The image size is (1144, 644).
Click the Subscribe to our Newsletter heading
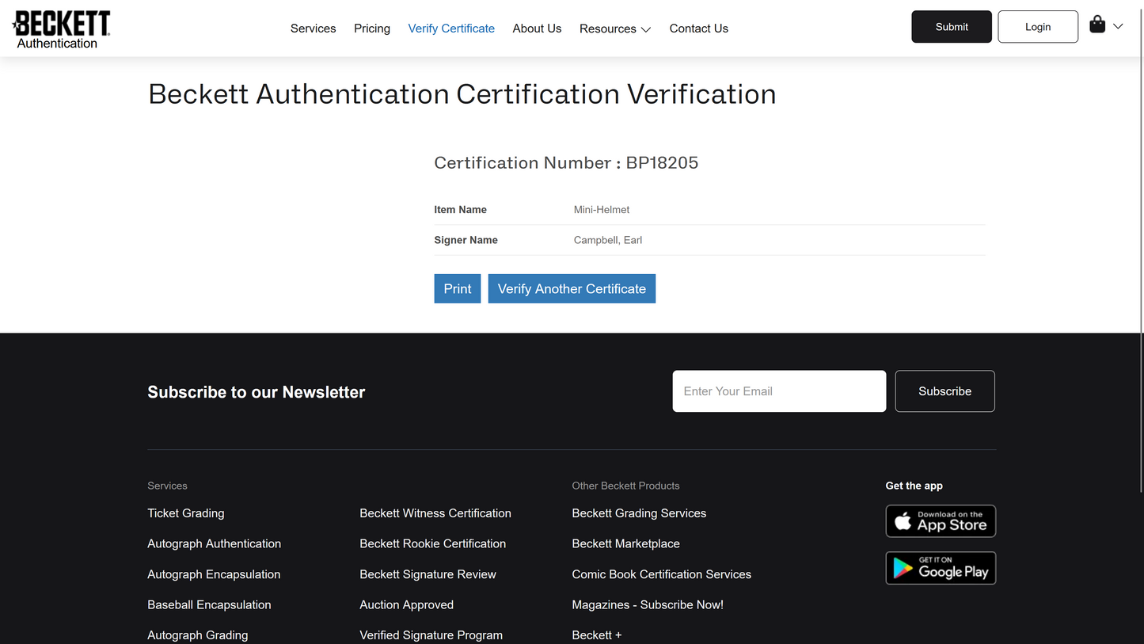click(257, 392)
